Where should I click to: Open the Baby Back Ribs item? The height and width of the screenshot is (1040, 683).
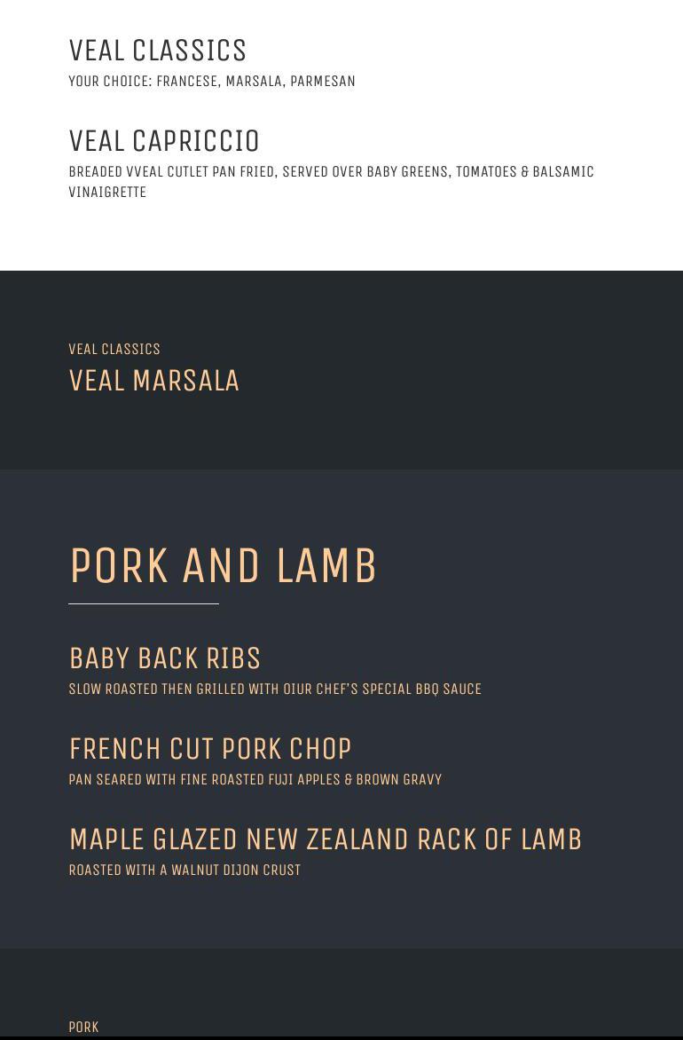point(165,658)
